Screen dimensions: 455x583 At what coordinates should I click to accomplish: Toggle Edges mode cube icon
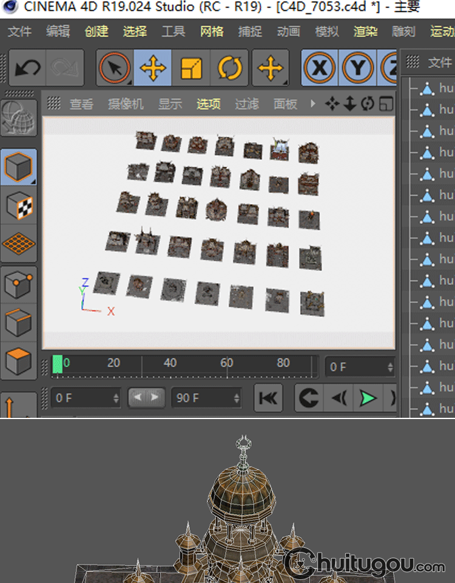coord(19,322)
